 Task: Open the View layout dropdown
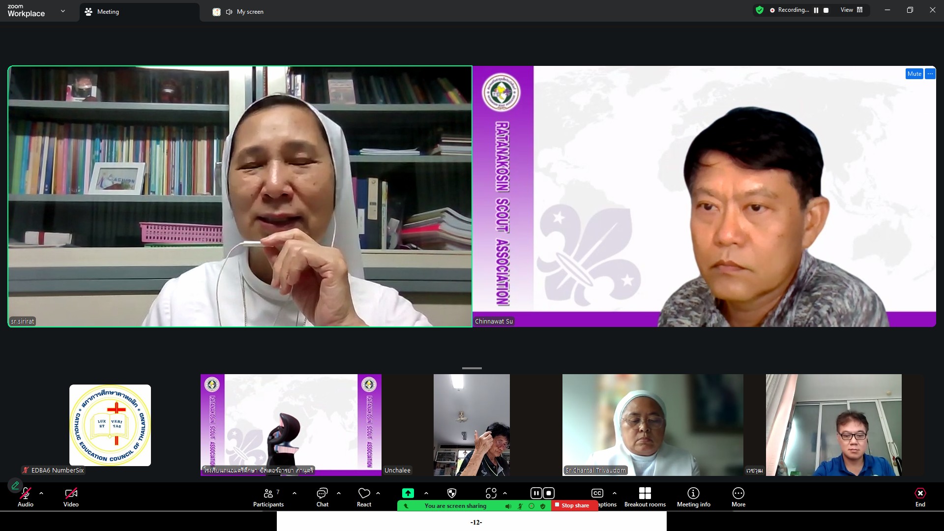point(852,10)
